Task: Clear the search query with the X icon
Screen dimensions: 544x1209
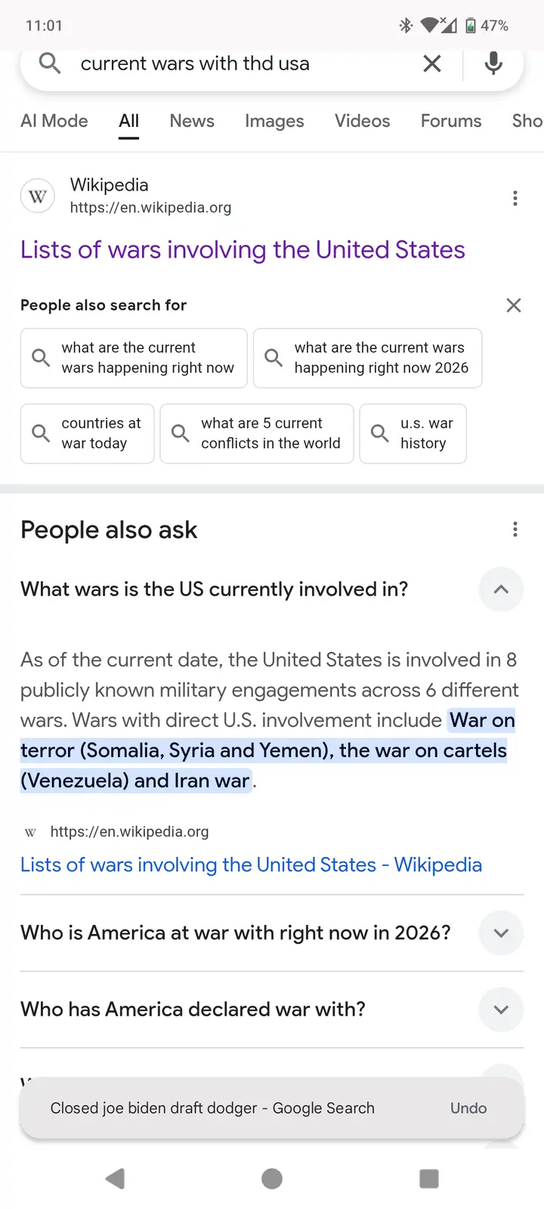Action: [432, 63]
